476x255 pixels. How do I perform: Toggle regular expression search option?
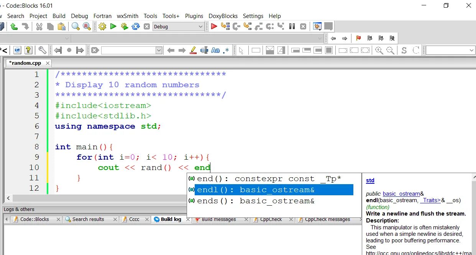pyautogui.click(x=226, y=50)
